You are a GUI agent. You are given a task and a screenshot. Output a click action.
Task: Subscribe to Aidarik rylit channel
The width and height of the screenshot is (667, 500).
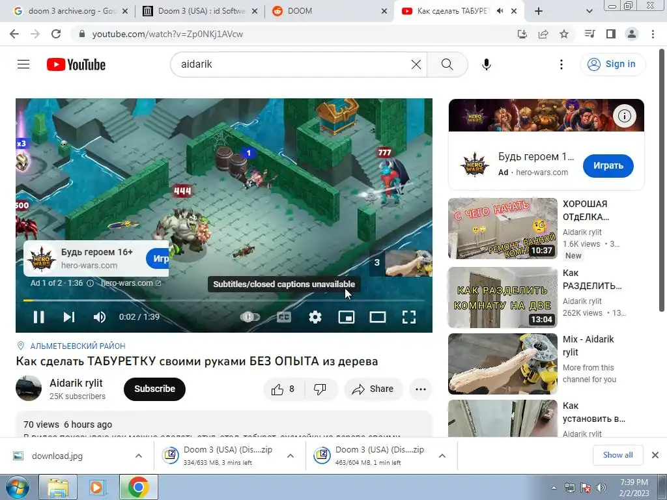(x=154, y=389)
